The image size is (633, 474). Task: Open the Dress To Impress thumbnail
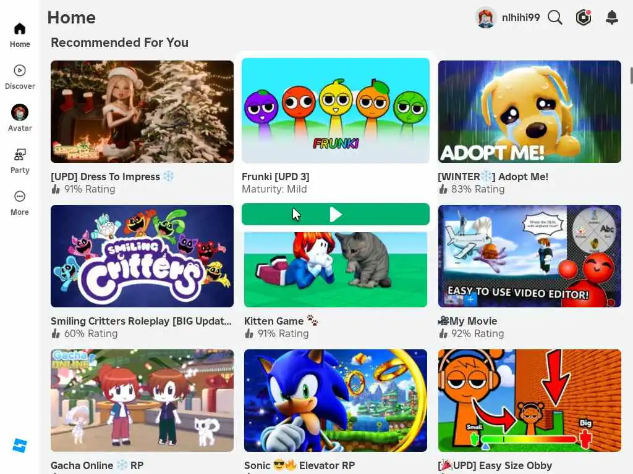click(x=142, y=112)
